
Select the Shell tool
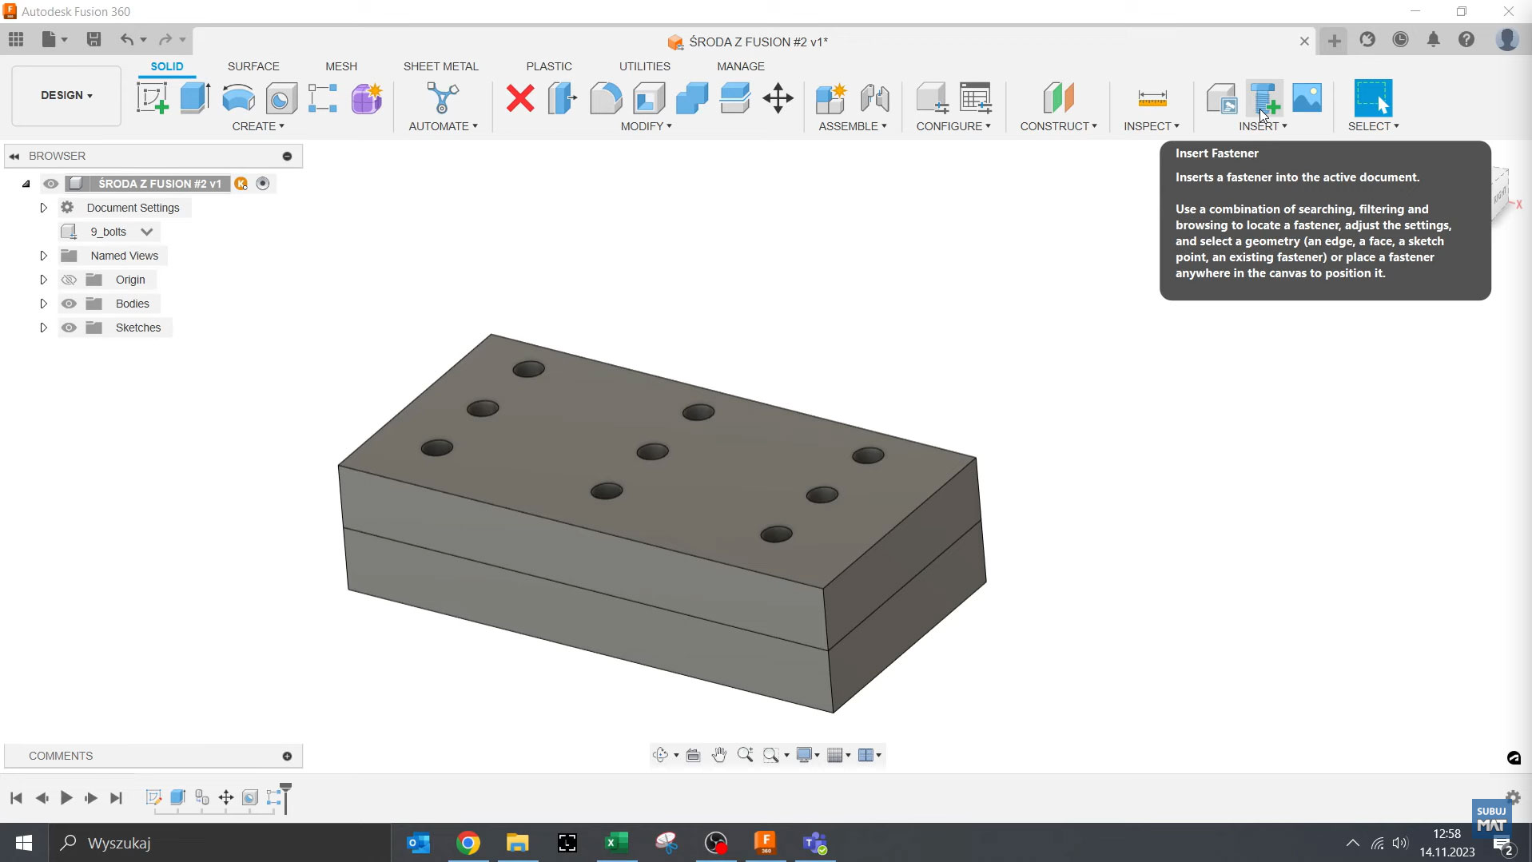pyautogui.click(x=648, y=97)
